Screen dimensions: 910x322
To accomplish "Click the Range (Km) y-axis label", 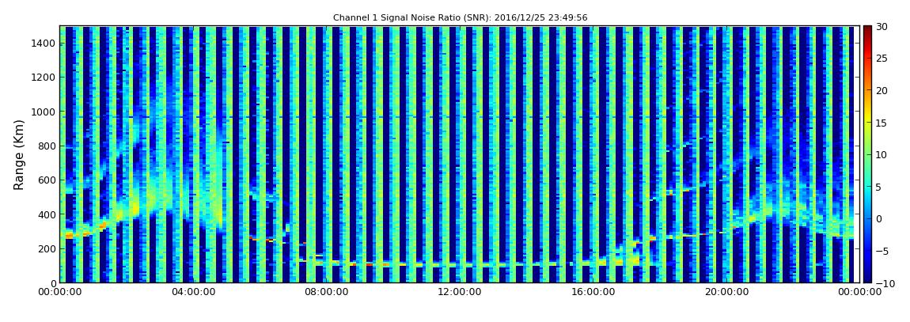I will (x=19, y=154).
